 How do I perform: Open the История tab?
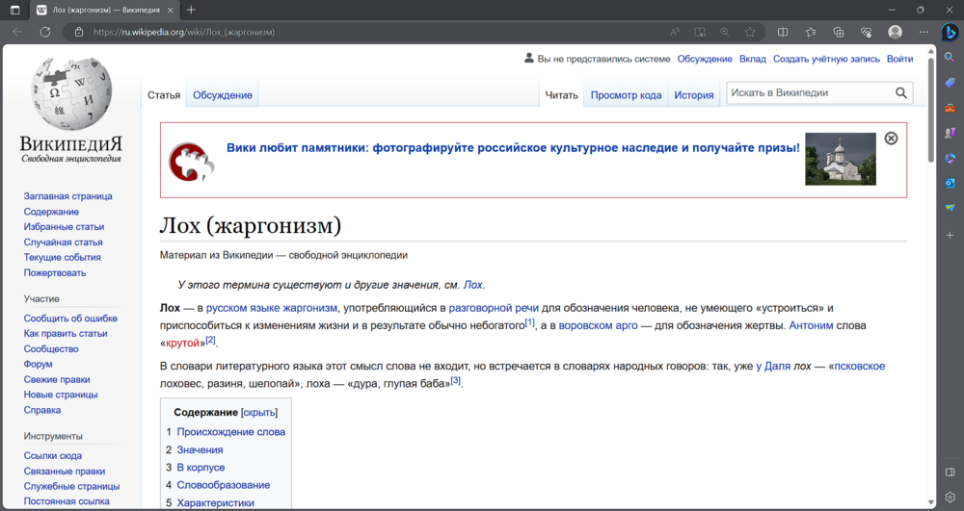(693, 95)
